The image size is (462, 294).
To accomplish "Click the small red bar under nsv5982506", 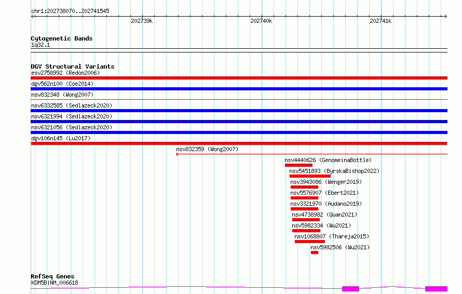I will (x=315, y=252).
